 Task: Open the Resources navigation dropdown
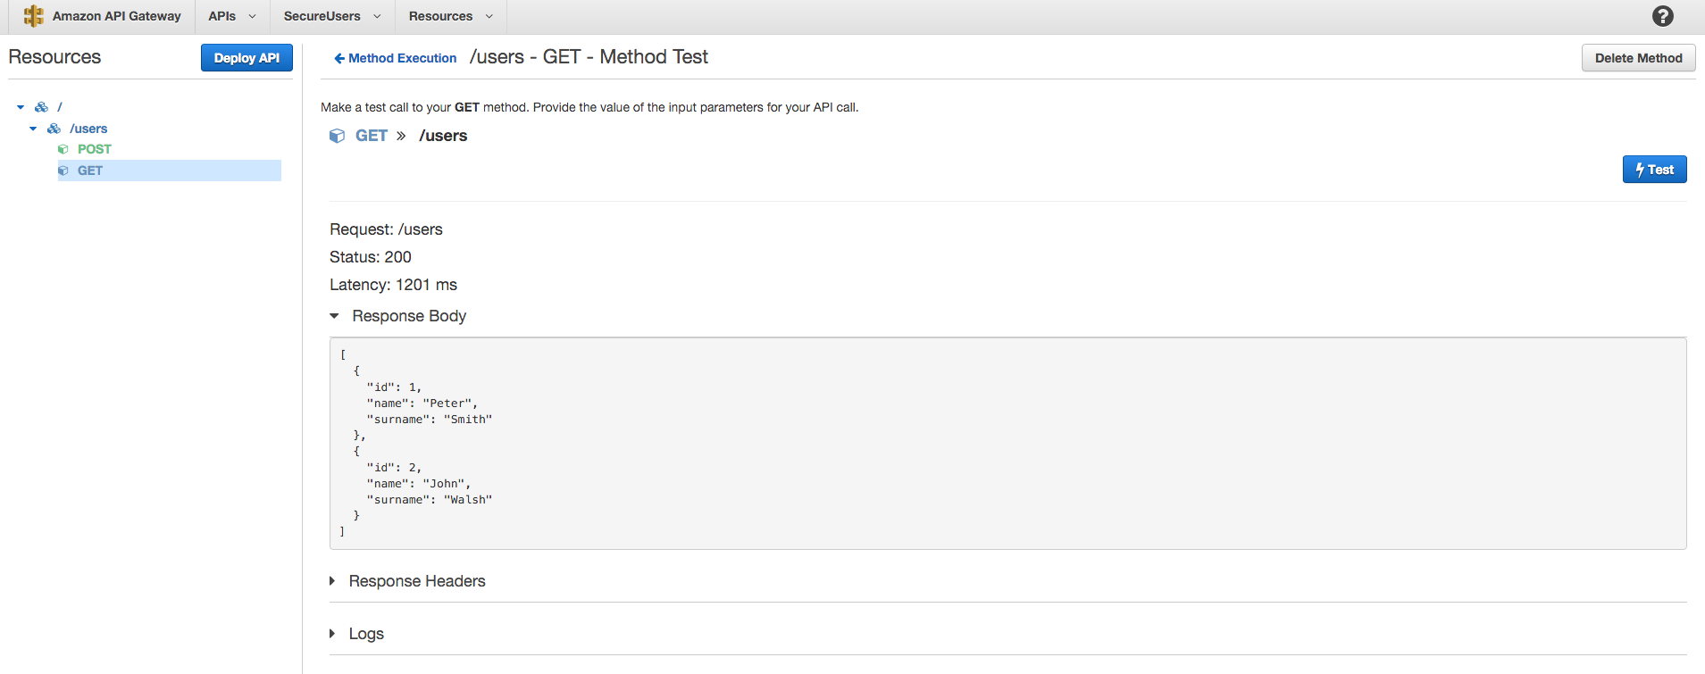pos(450,16)
